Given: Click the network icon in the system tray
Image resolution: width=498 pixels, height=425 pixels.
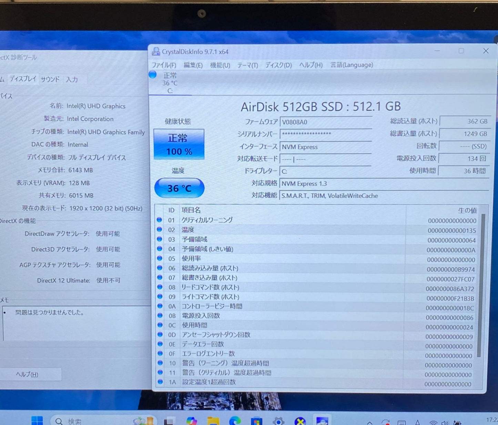Looking at the screenshot, I should [434, 422].
